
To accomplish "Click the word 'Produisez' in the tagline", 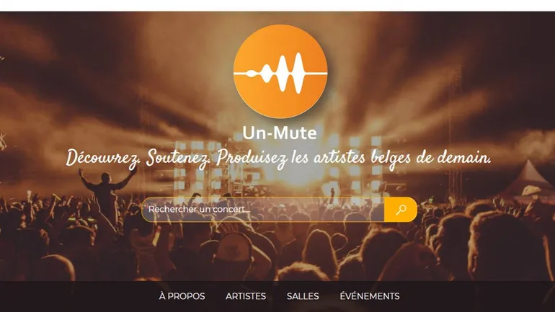I will pyautogui.click(x=252, y=158).
